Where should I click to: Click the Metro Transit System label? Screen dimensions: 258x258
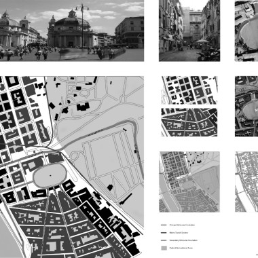click(x=179, y=233)
